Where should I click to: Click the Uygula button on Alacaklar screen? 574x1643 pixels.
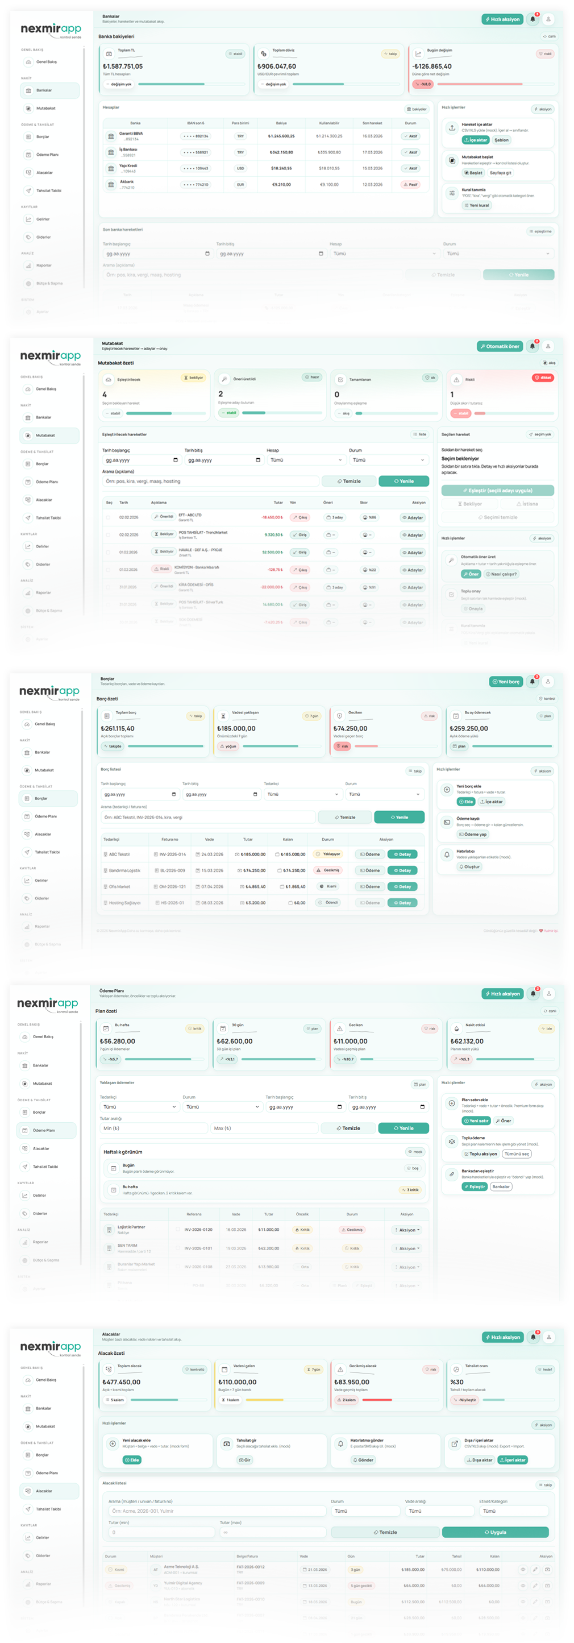[495, 1532]
